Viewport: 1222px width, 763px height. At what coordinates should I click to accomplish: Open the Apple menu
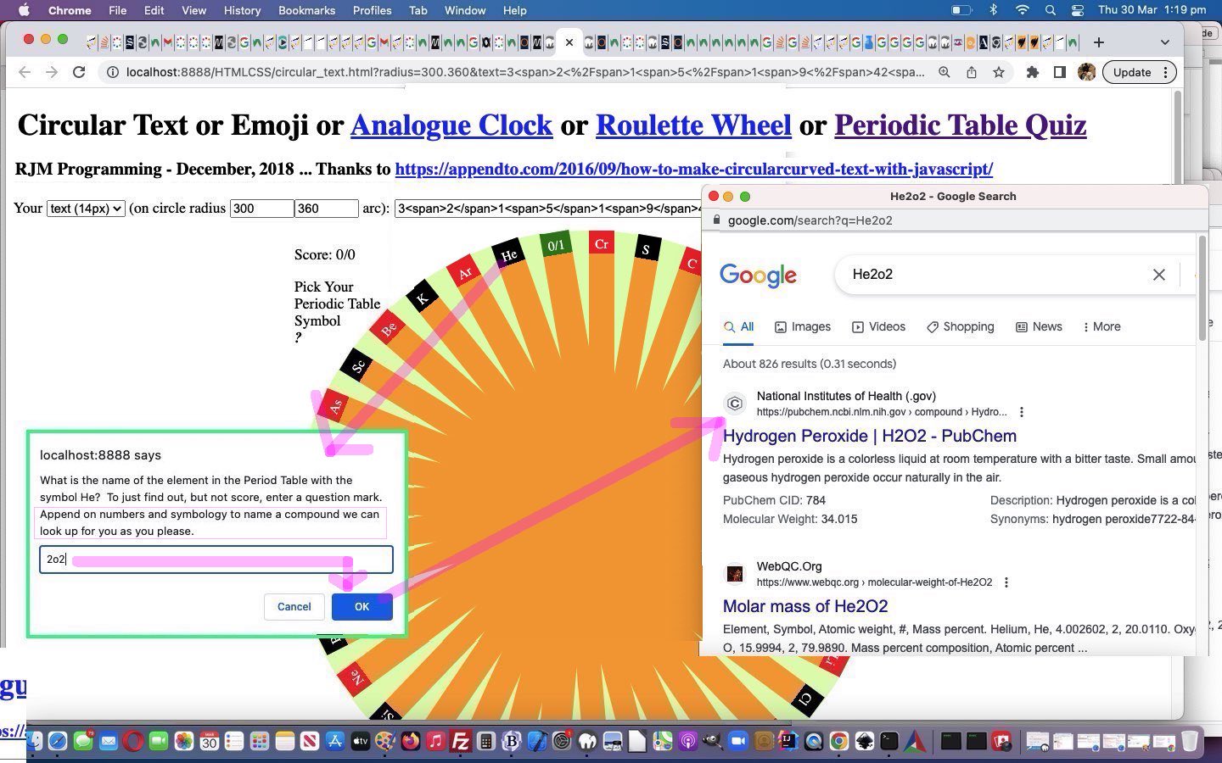tap(24, 10)
